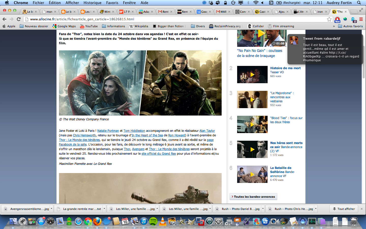Viewport: 366px width, 229px height.
Task: Open Angry Birds from the dock
Action: tap(256, 221)
